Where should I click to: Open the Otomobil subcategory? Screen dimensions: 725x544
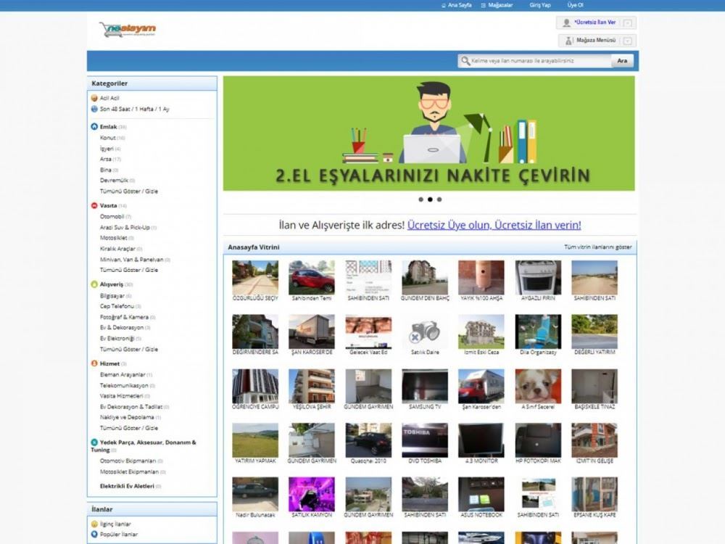[x=112, y=216]
